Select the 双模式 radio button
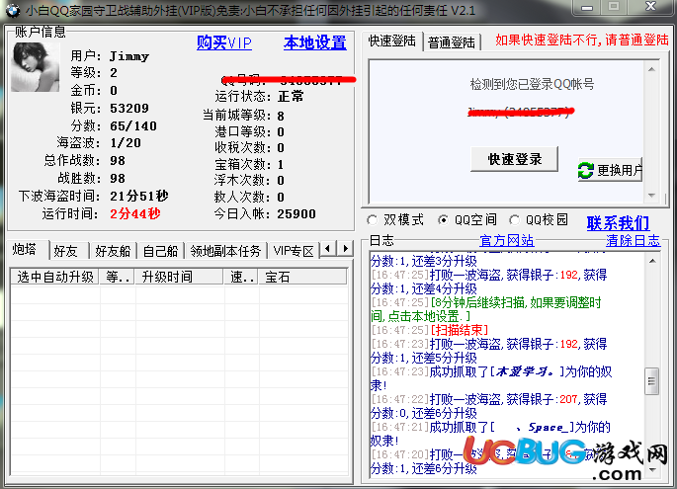Viewport: 677px width, 489px height. coord(373,220)
